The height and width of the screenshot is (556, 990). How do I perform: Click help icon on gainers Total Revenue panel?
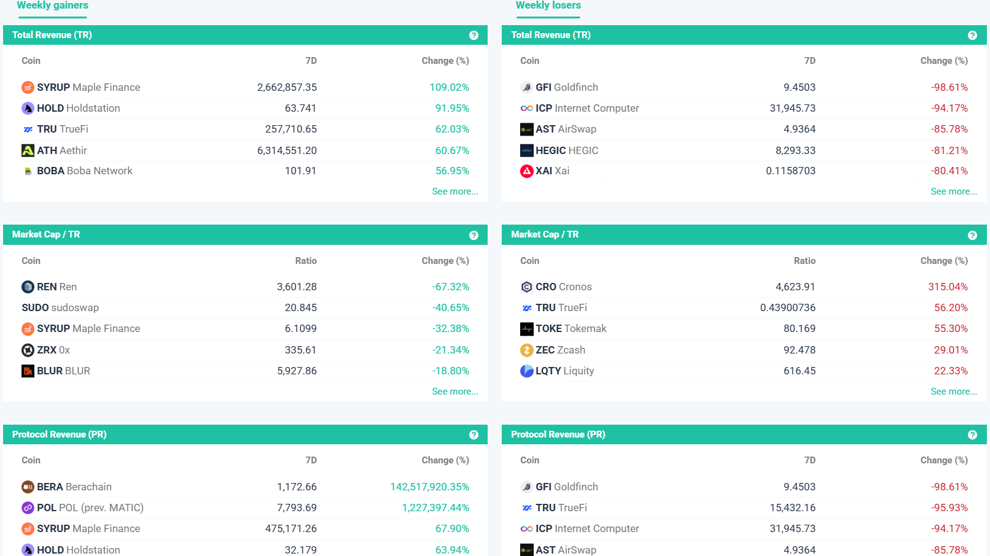click(x=474, y=36)
